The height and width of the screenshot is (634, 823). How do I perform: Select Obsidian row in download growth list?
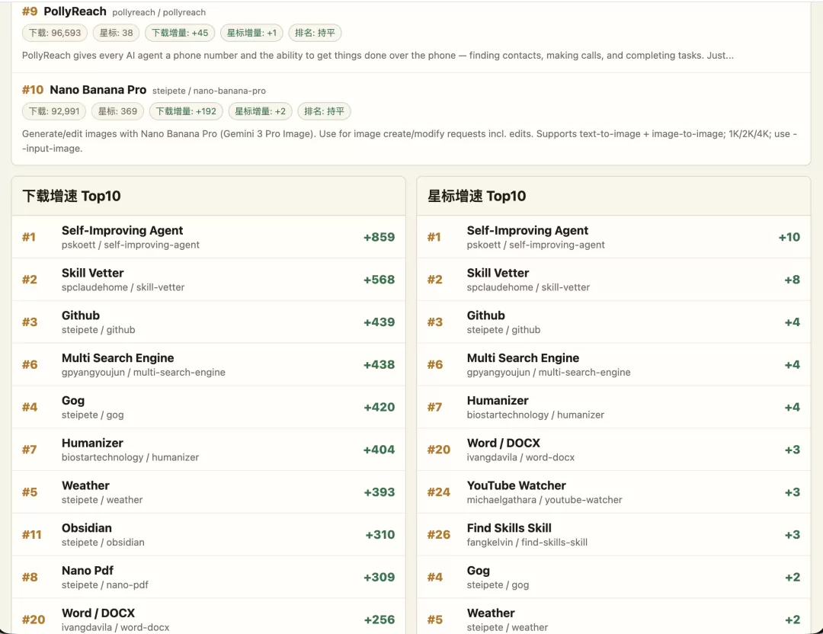pyautogui.click(x=208, y=534)
